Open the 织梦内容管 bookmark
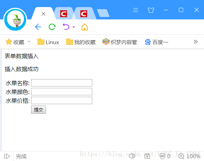This screenshot has height=161, width=204. pos(120,42)
